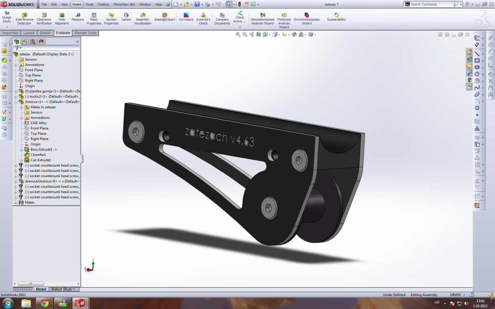Open Section Properties
495x309 pixels.
click(x=111, y=19)
